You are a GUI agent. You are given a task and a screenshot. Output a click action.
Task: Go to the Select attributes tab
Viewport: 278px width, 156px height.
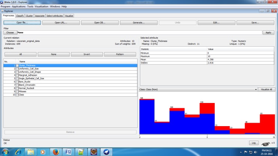pyautogui.click(x=55, y=16)
